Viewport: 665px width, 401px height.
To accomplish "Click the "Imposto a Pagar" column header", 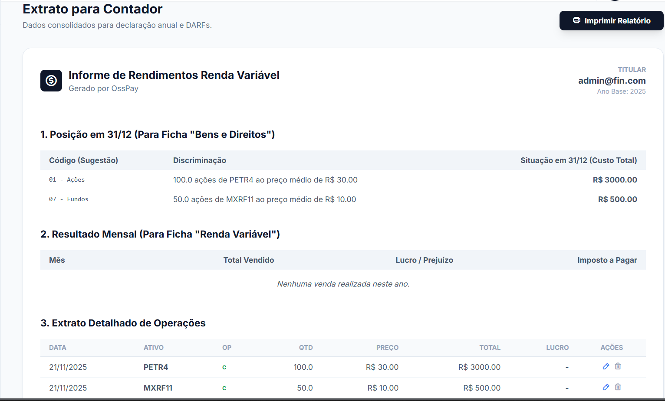I will (x=607, y=260).
